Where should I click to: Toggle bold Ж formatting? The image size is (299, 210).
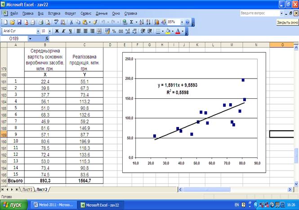click(57, 31)
